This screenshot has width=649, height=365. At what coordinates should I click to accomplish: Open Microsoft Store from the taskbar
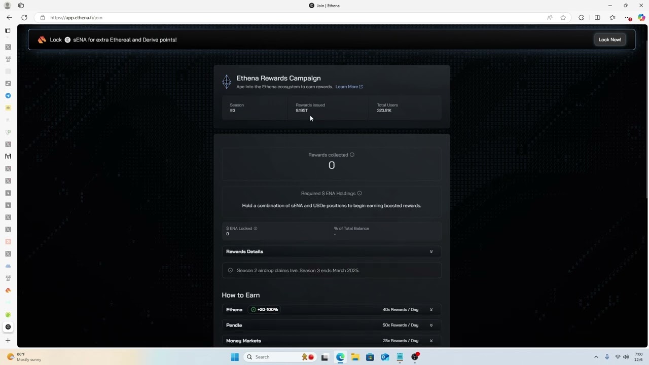click(x=370, y=357)
